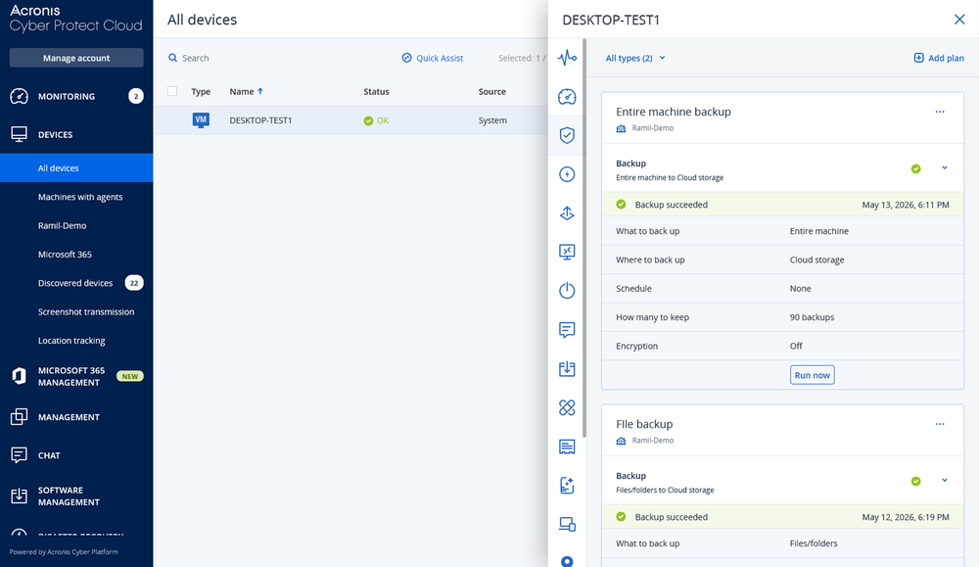
Task: Click the Microsoft 365 Management office icon
Action: pyautogui.click(x=19, y=376)
